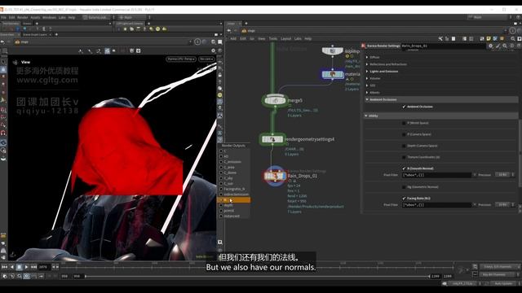Collapse the Utility section
This screenshot has height=293, width=522.
366,116
